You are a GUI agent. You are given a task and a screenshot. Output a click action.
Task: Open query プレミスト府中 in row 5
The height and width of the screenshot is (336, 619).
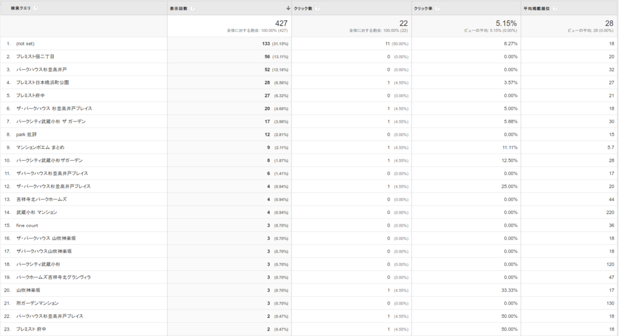(30, 95)
